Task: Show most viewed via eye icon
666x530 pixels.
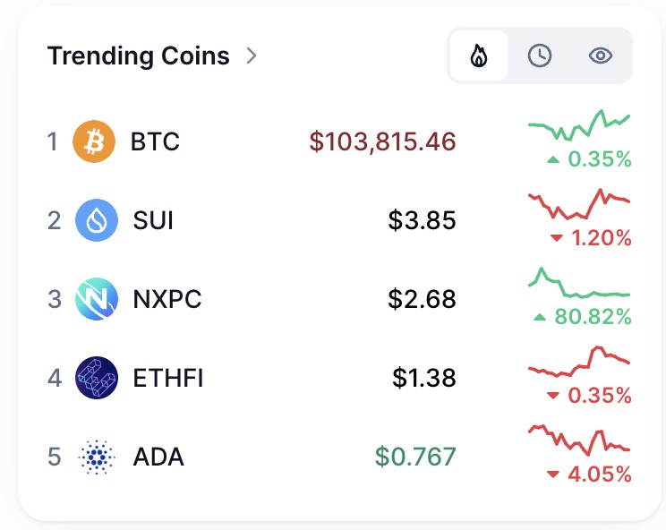Action: tap(600, 56)
